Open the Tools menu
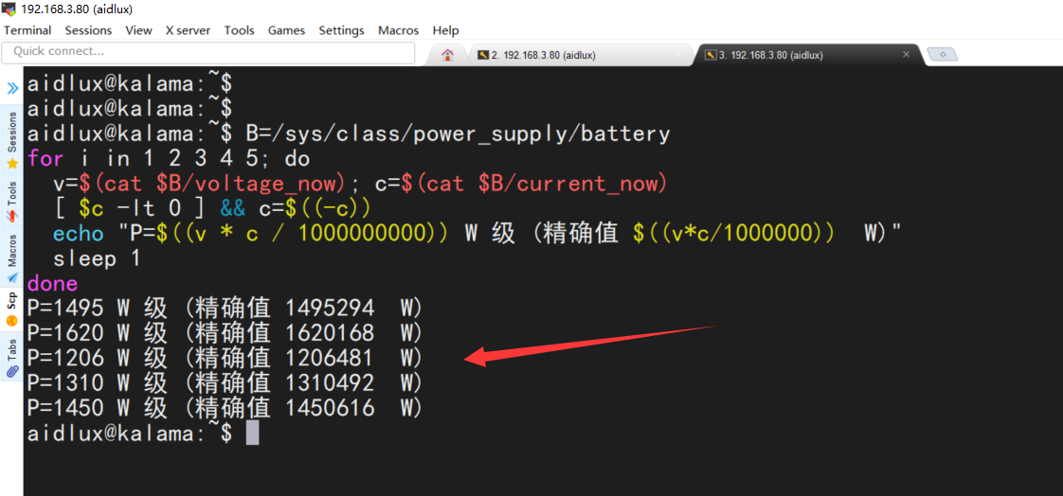1063x496 pixels. pos(240,30)
